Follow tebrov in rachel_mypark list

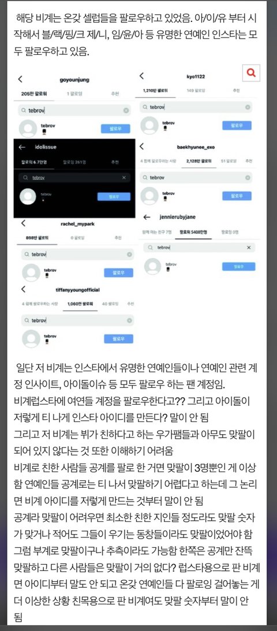(x=118, y=272)
